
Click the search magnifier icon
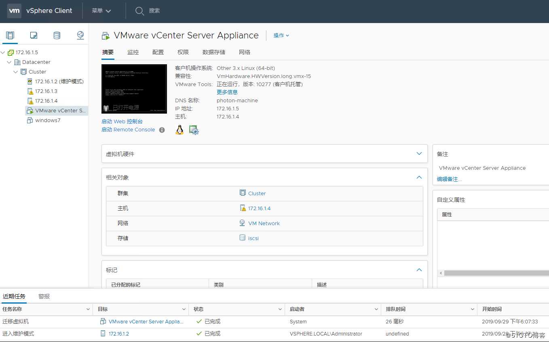[x=139, y=11]
